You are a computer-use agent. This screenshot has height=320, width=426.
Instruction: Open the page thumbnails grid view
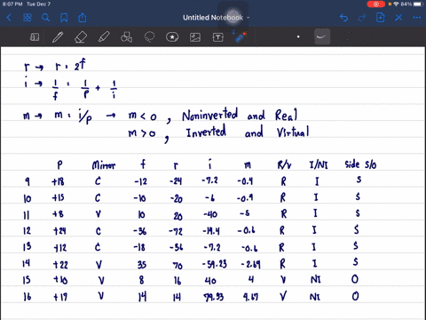point(28,18)
